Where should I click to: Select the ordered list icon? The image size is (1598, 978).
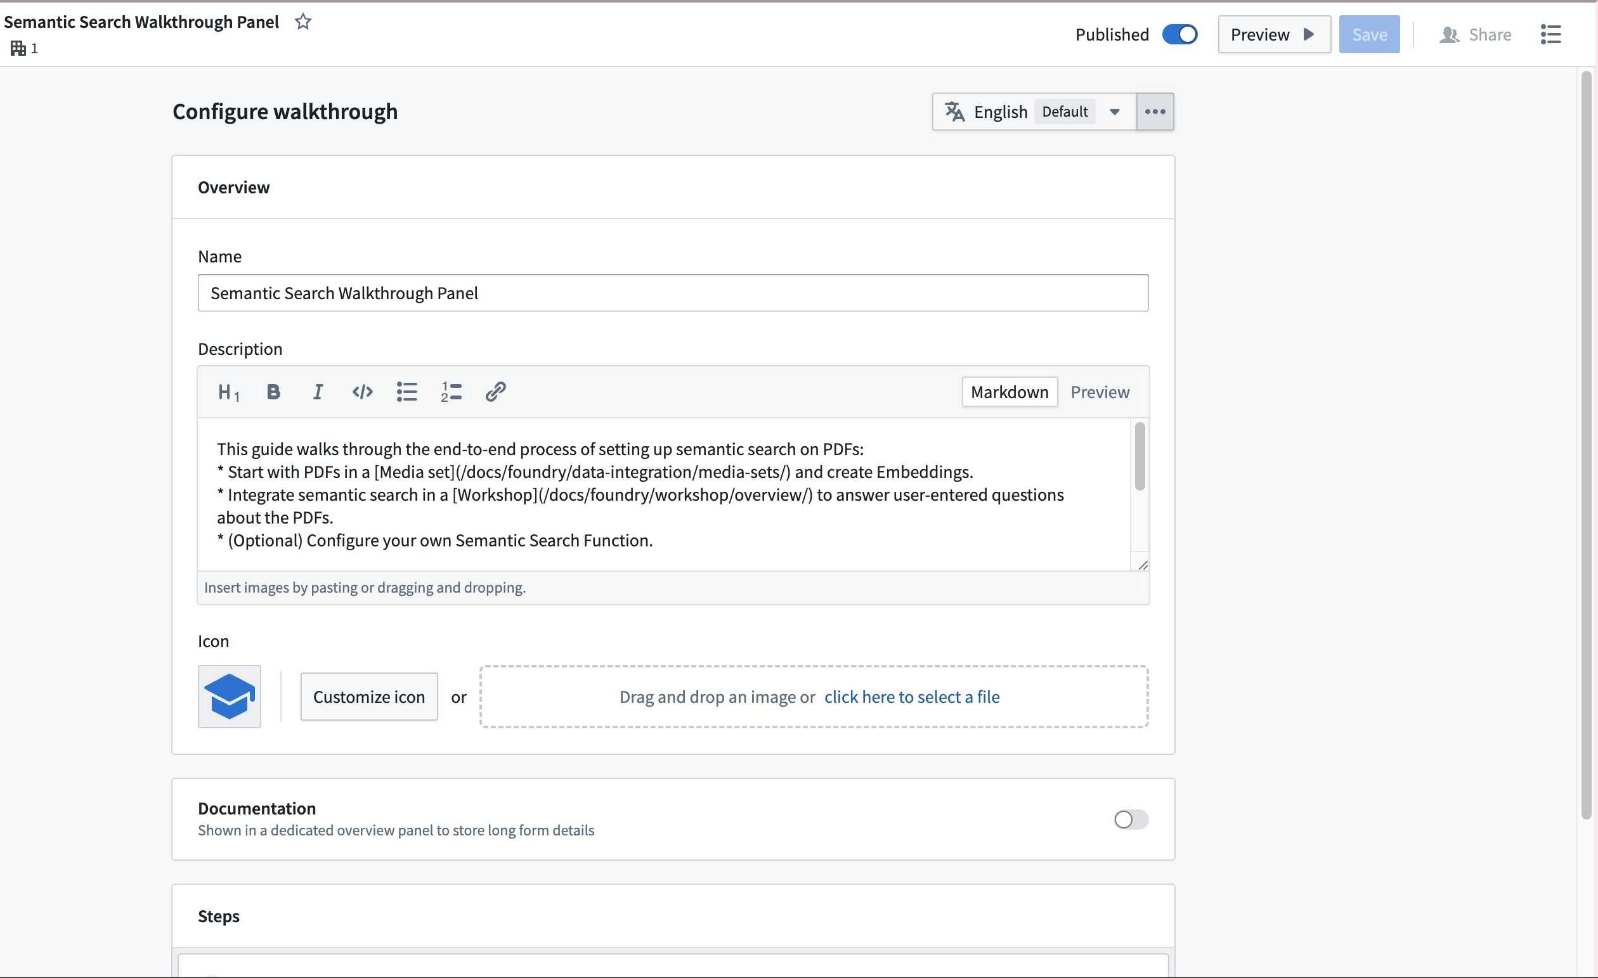tap(451, 392)
